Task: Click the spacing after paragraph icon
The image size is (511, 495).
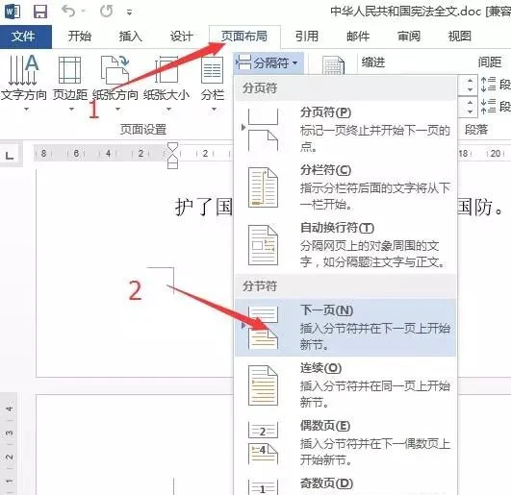Action: coord(489,106)
